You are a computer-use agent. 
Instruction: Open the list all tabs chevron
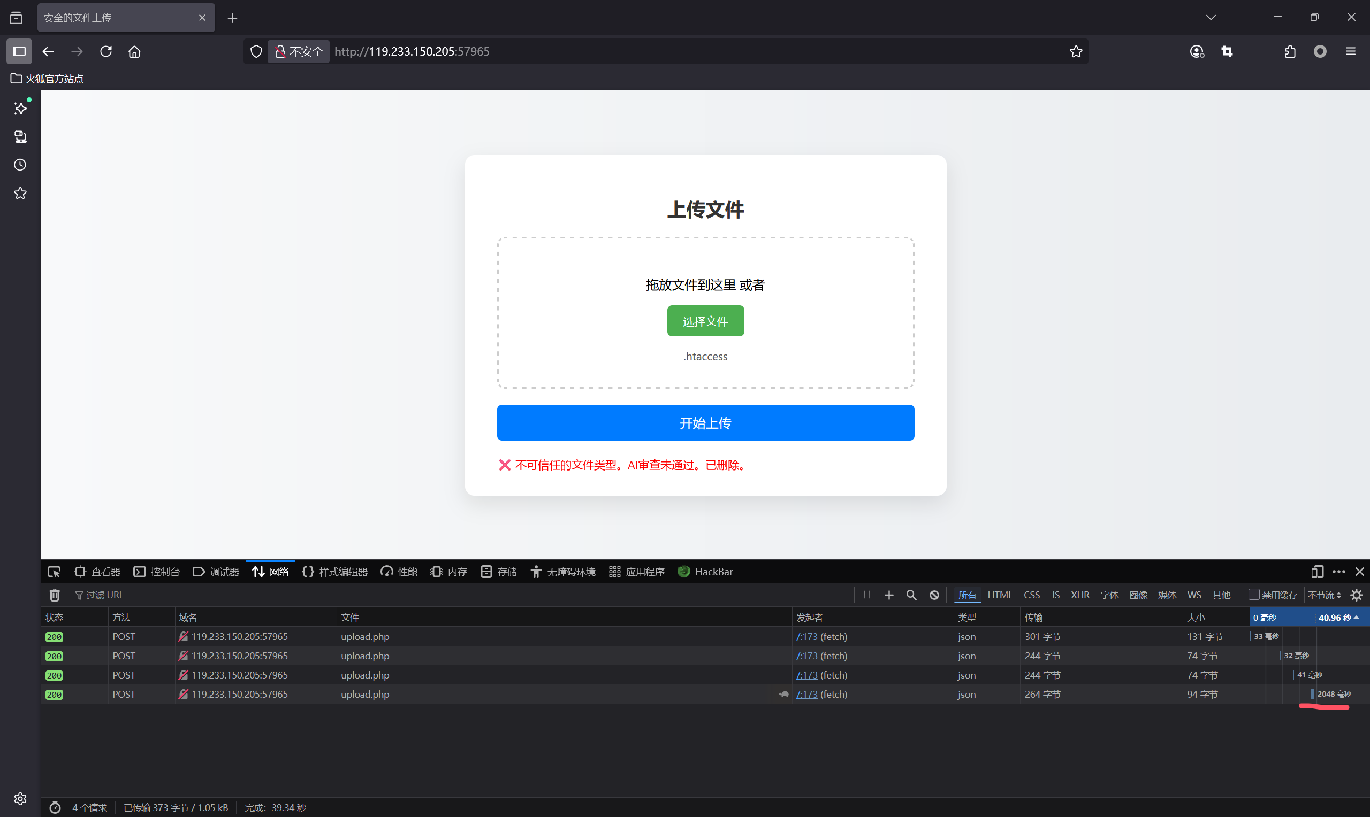point(1211,17)
